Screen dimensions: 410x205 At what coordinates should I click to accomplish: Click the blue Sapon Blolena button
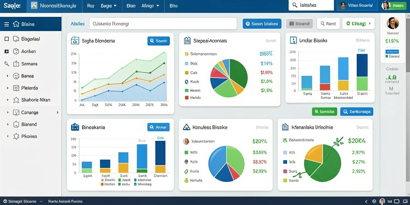coord(262,24)
